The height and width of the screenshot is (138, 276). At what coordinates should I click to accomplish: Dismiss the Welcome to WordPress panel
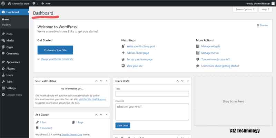(262, 25)
